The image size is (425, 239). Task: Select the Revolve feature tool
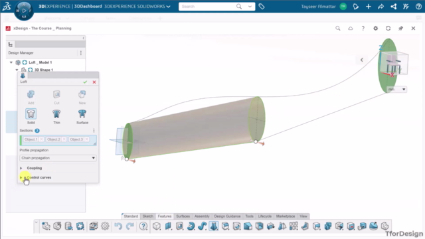(x=191, y=226)
